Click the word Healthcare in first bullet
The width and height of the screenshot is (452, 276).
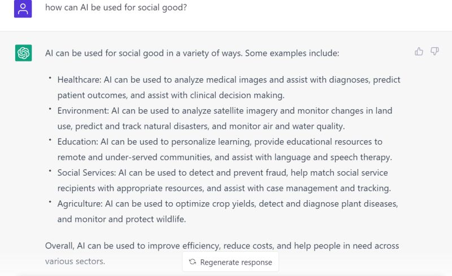click(79, 79)
